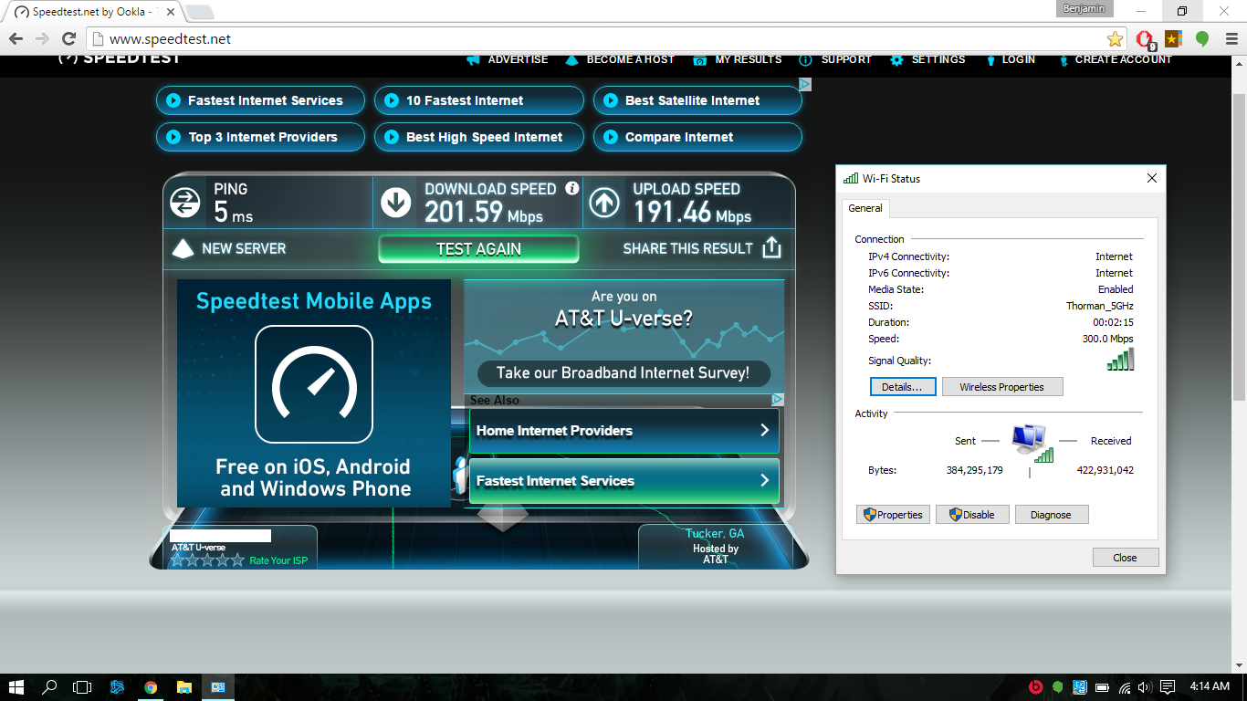This screenshot has width=1247, height=701.
Task: Click the page vertical scrollbar
Action: point(1239,246)
